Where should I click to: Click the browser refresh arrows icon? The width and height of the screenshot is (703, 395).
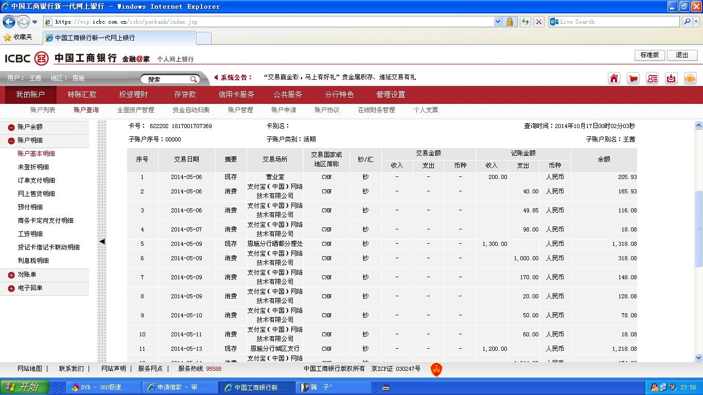pos(525,22)
